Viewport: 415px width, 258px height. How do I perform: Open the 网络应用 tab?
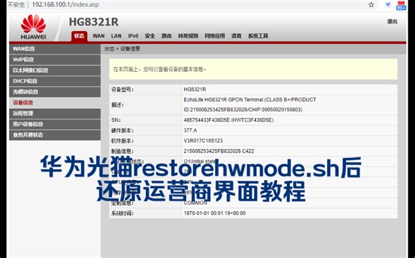(x=214, y=36)
